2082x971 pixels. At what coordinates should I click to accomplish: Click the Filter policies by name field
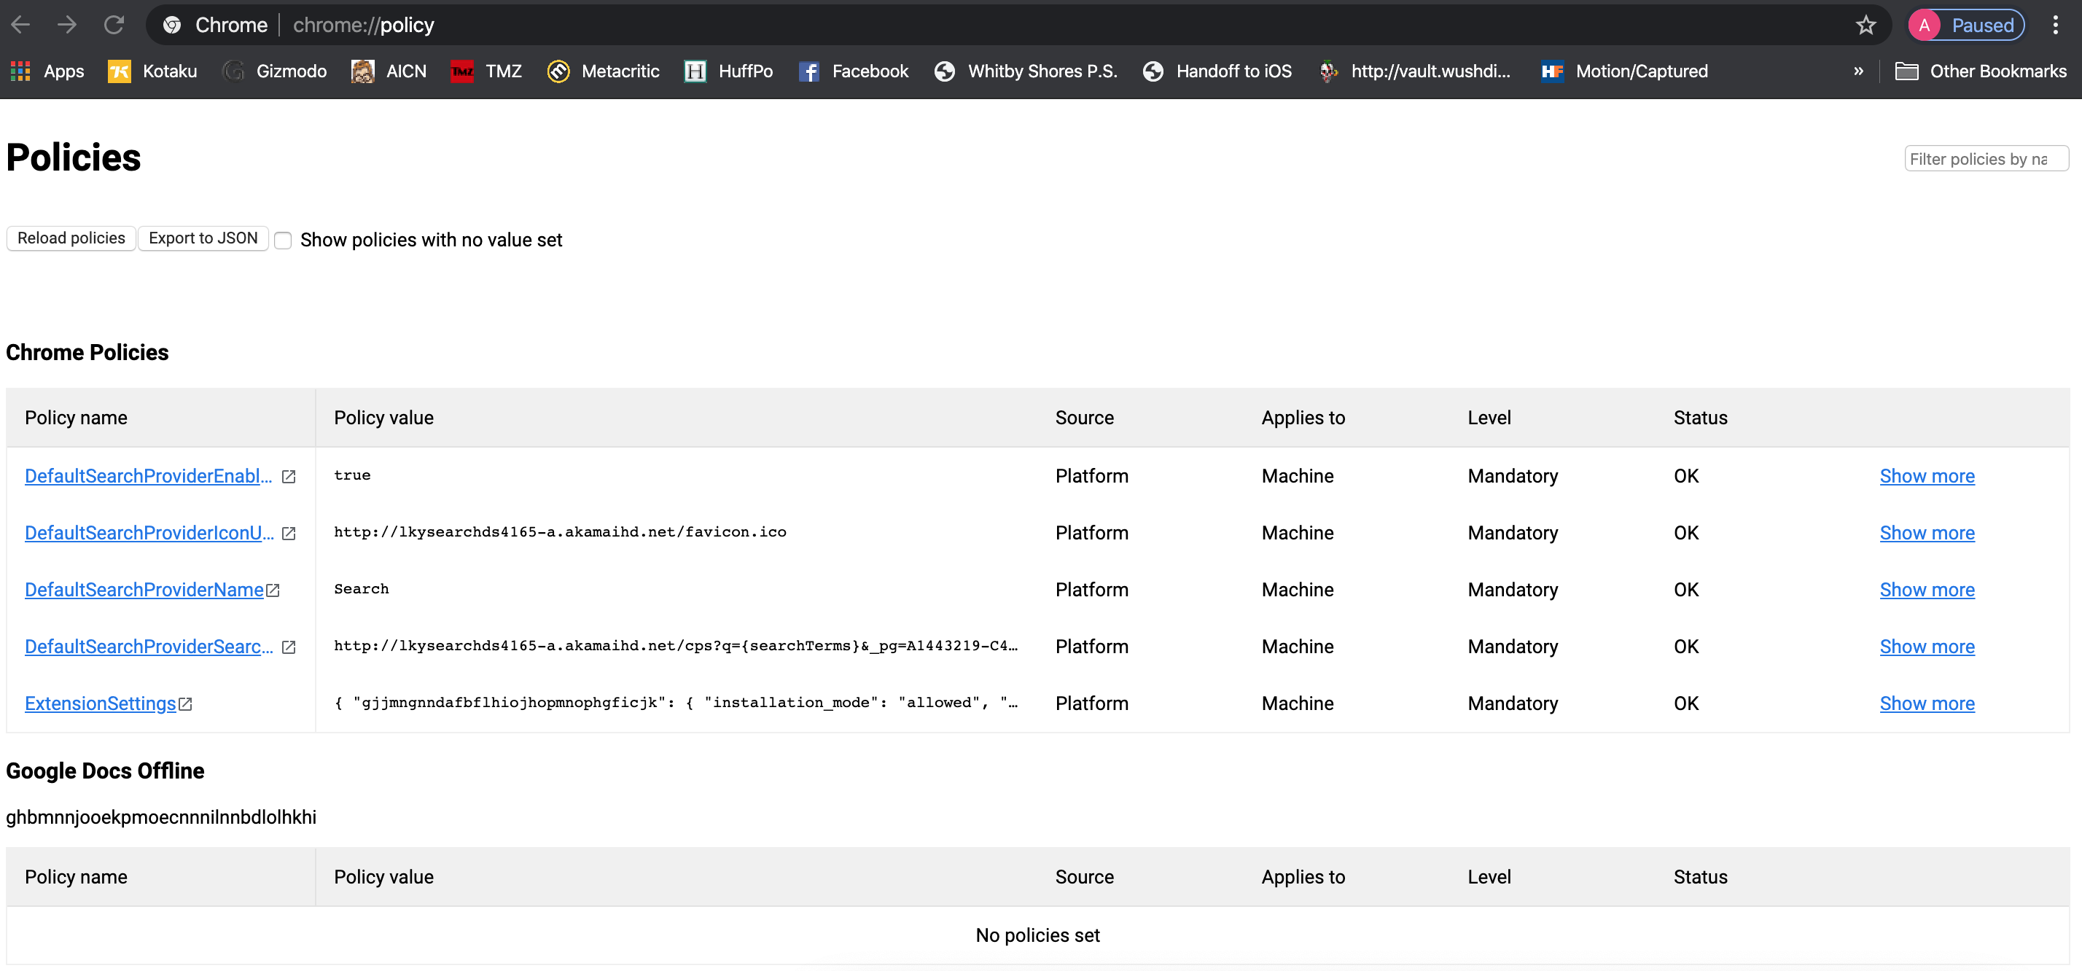[1986, 158]
